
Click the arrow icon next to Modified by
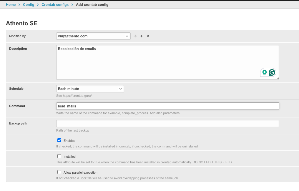[135, 36]
